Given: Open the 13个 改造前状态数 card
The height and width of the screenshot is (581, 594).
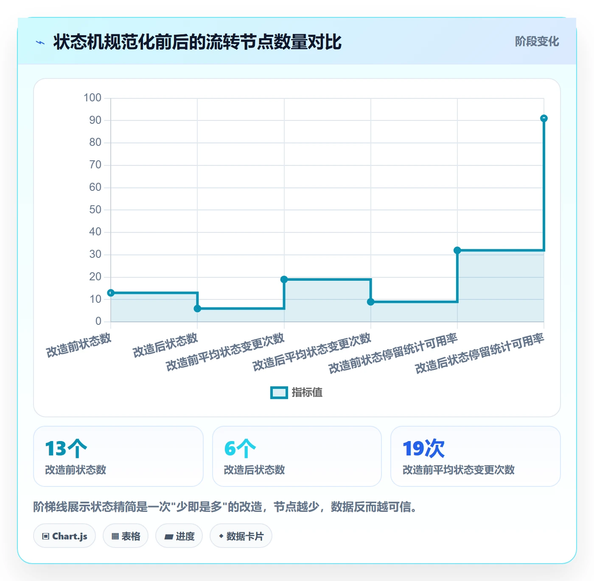Looking at the screenshot, I should [x=118, y=456].
